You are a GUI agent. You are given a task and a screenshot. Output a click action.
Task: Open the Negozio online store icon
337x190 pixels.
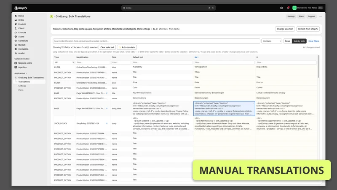[x=16, y=63]
